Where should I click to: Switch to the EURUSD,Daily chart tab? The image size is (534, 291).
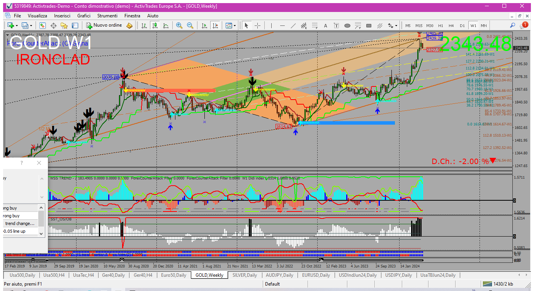click(316, 275)
